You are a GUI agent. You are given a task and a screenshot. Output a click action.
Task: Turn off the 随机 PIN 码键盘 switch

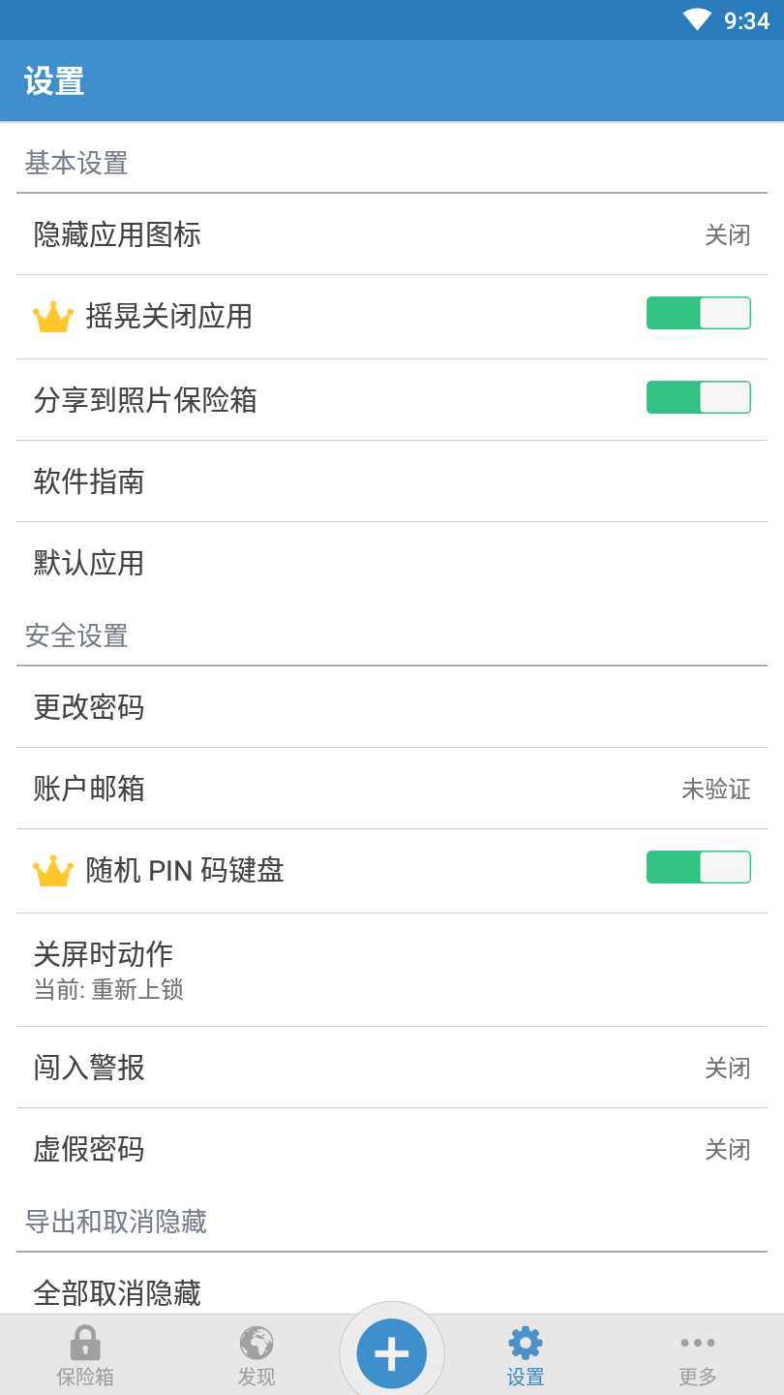pos(698,867)
